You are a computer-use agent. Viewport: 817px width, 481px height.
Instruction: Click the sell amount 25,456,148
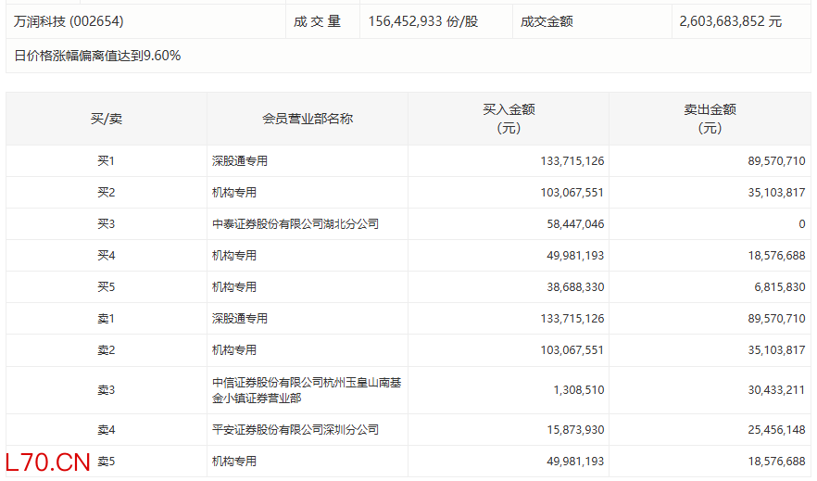pyautogui.click(x=773, y=430)
